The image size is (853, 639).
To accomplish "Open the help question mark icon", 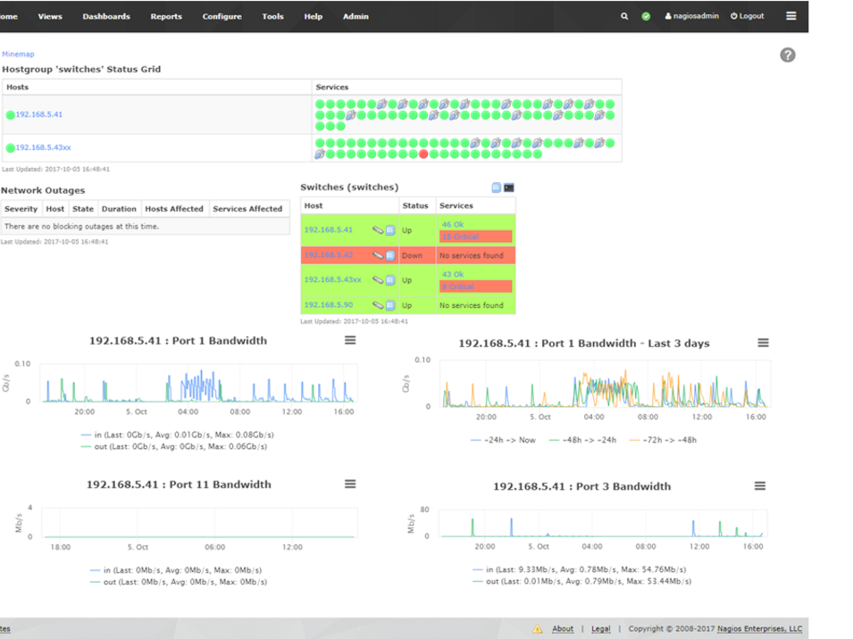I will click(787, 55).
